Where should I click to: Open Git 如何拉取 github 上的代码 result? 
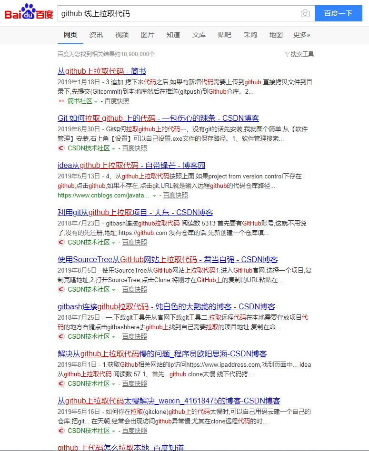click(158, 118)
